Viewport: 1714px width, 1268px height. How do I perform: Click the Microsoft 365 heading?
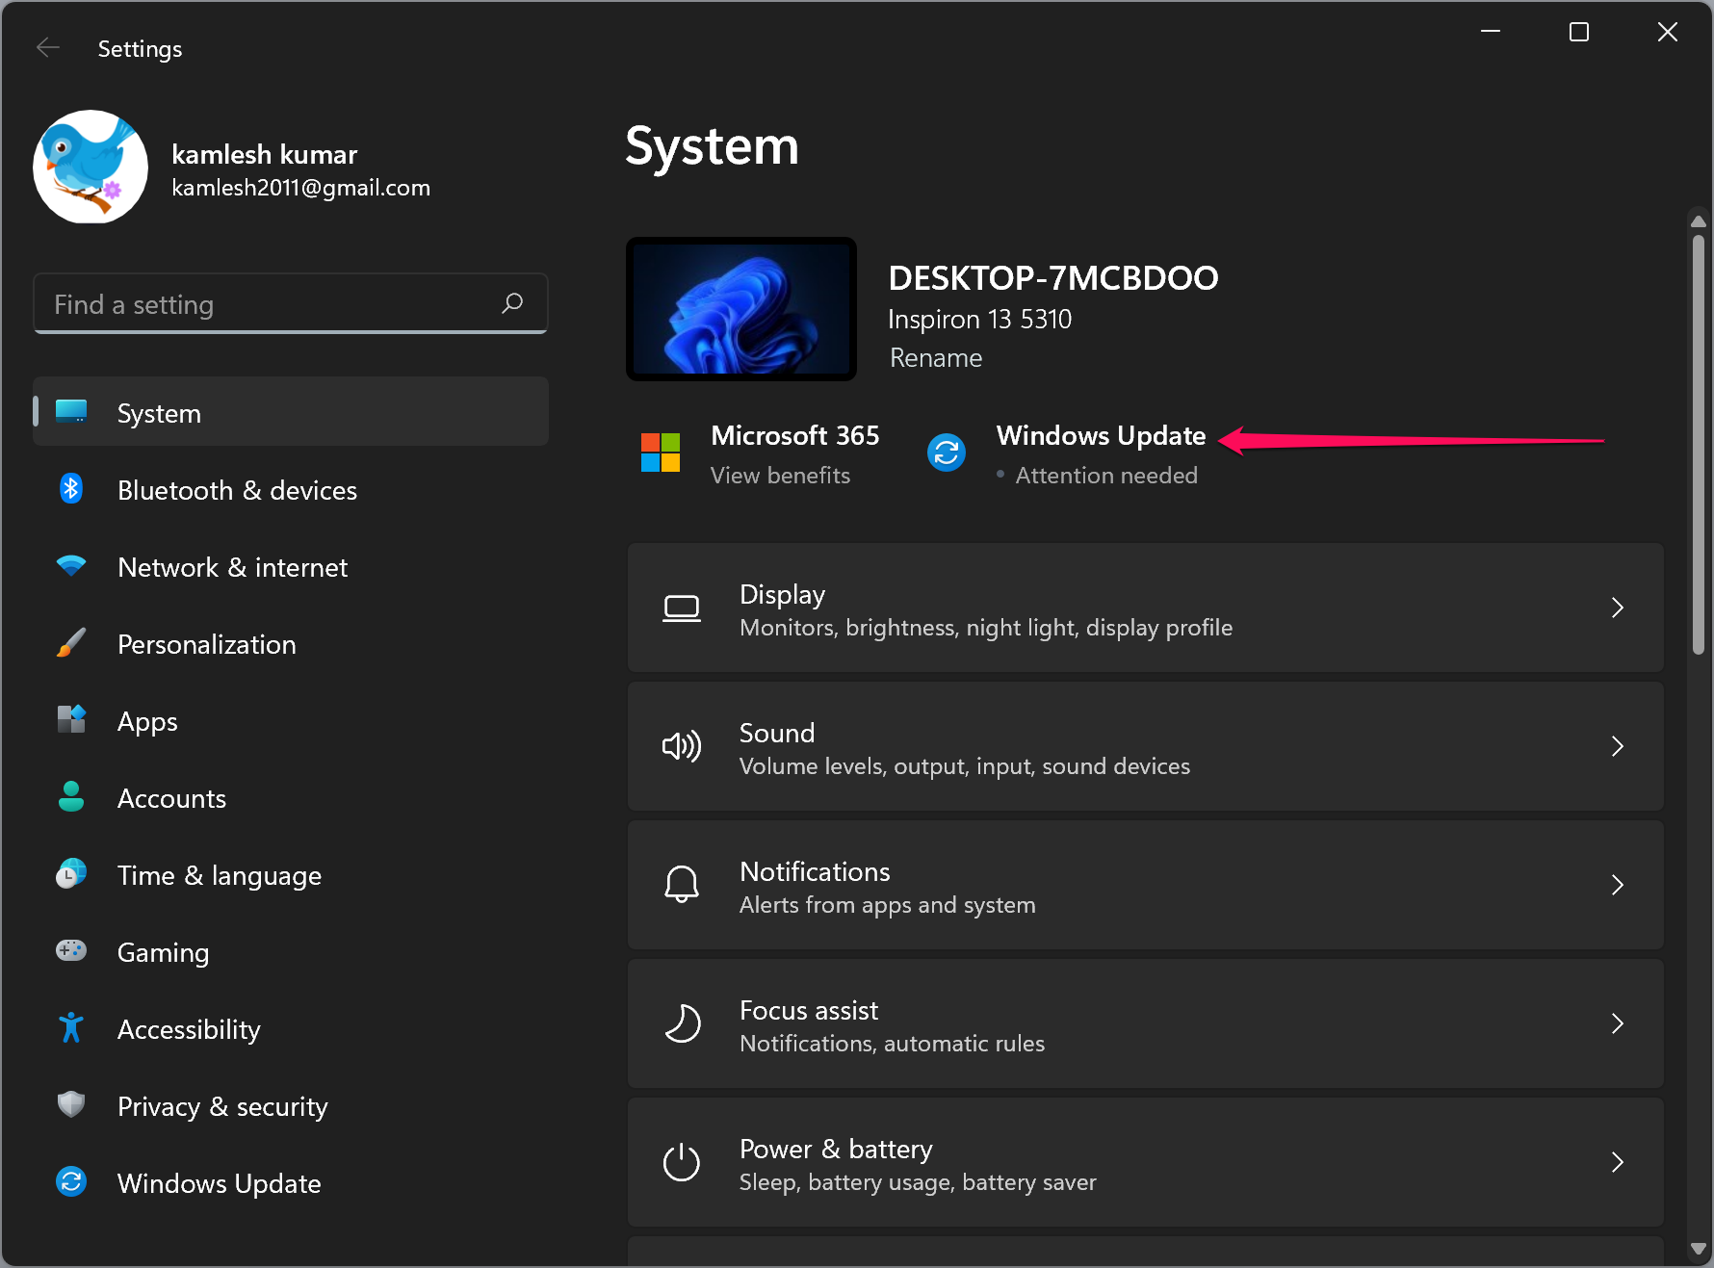pos(794,436)
